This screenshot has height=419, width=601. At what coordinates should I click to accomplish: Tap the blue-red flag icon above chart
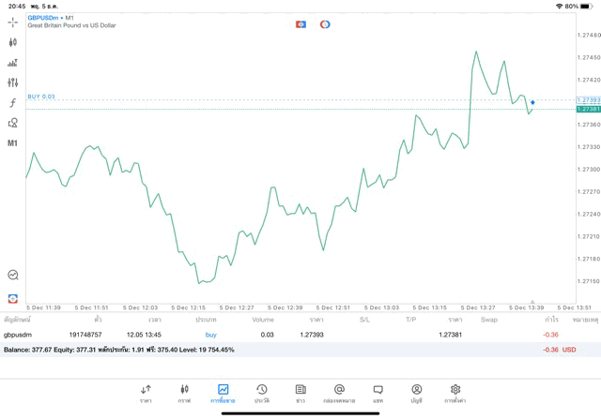[x=300, y=24]
